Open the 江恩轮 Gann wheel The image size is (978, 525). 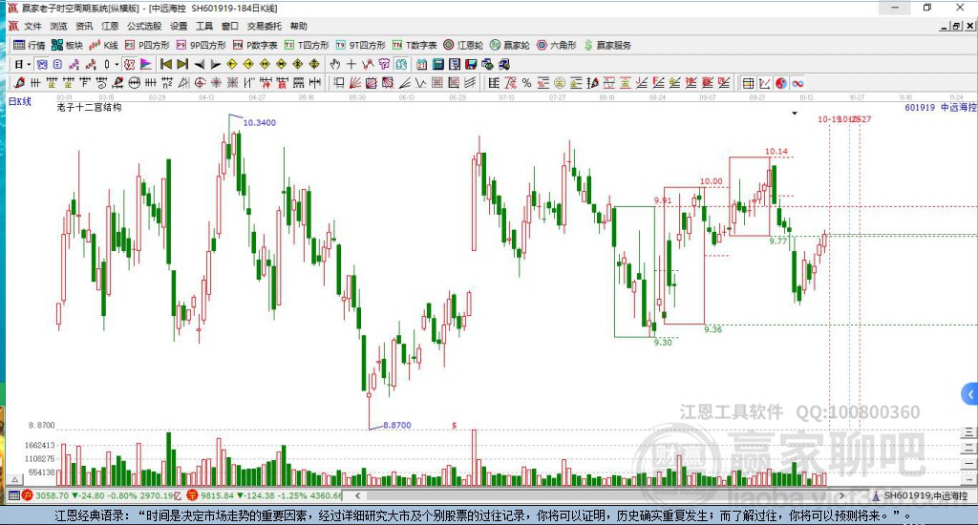click(x=463, y=45)
